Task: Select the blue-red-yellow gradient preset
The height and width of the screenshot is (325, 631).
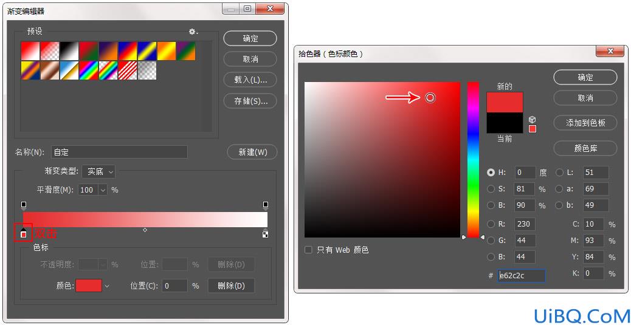Action: pos(128,51)
